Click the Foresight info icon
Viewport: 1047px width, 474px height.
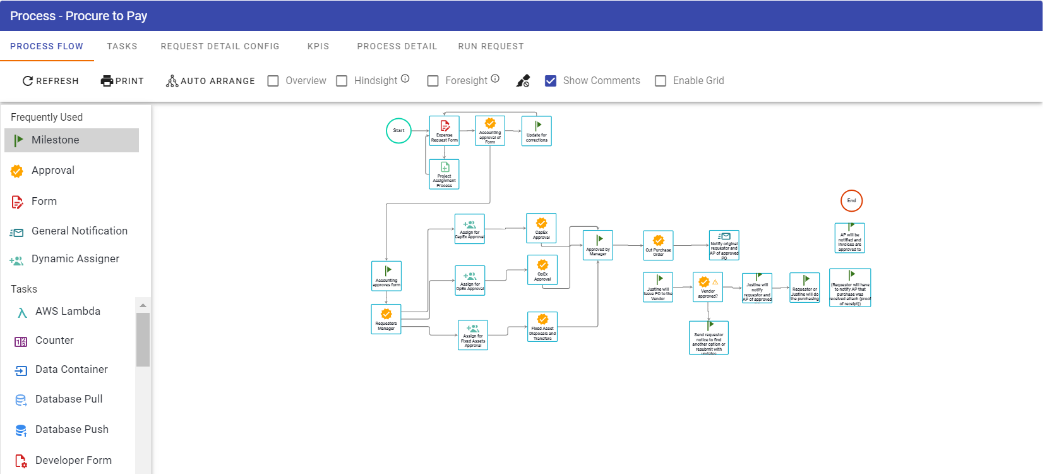click(495, 79)
